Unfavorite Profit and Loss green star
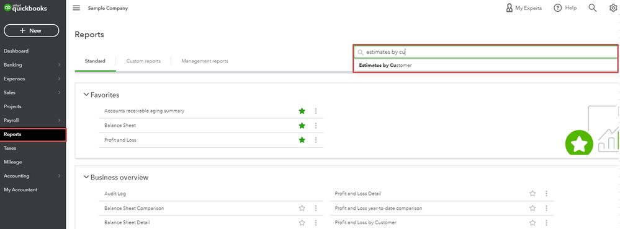This screenshot has width=620, height=229. click(x=302, y=140)
